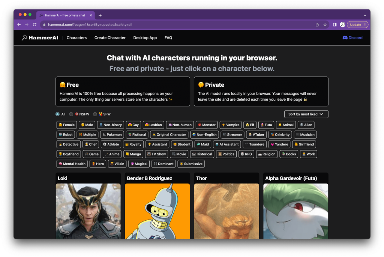Click the browser share icon
Viewport: 384px width, 257px height.
point(317,25)
